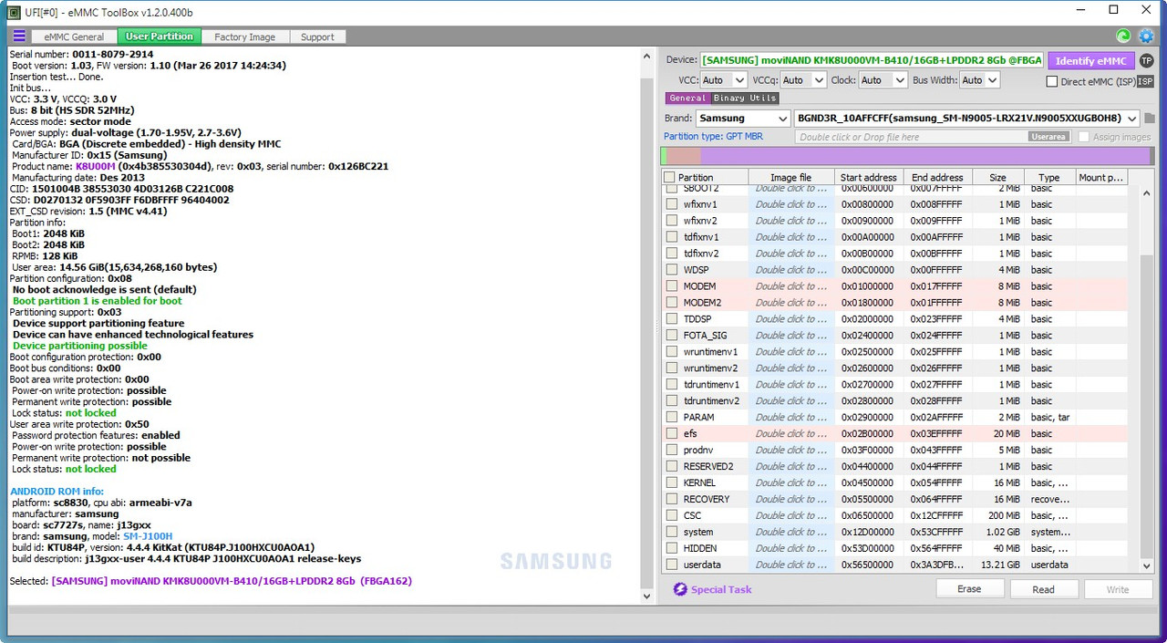The height and width of the screenshot is (643, 1167).
Task: Click the Image file cell for efs row
Action: click(x=790, y=434)
